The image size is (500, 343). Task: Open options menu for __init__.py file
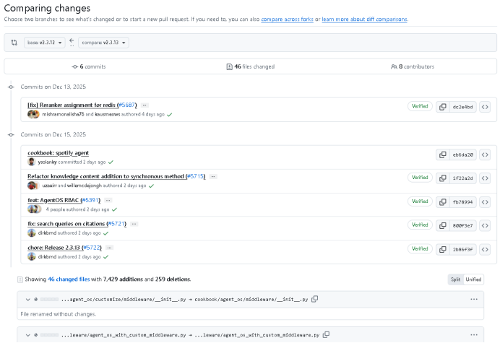[x=474, y=299]
